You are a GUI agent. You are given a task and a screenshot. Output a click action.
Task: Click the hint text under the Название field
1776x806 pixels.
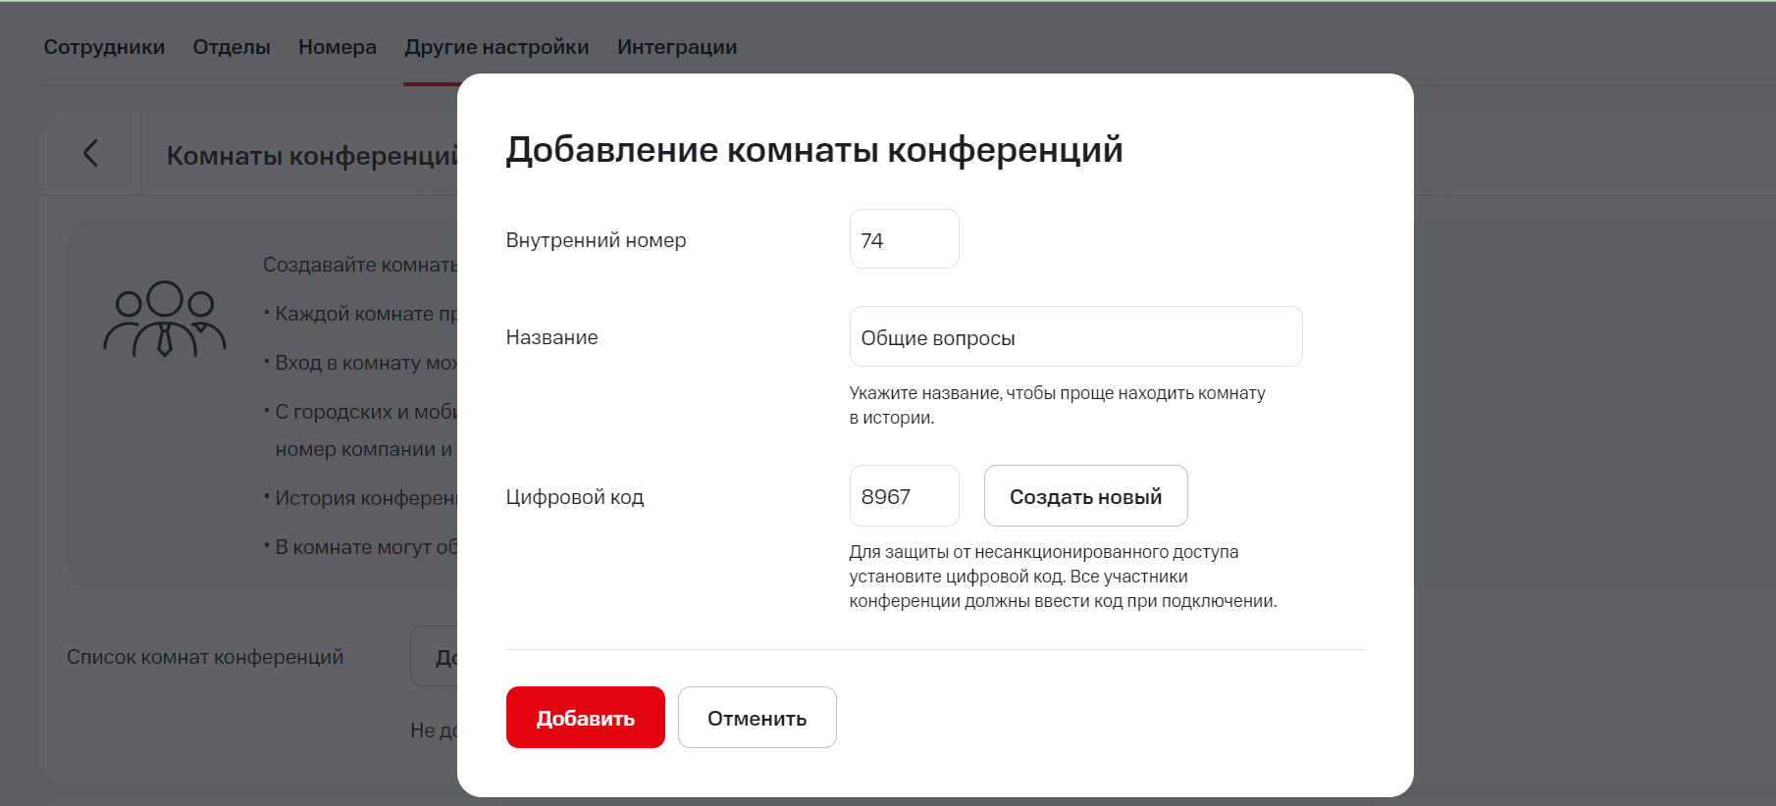click(x=1056, y=405)
